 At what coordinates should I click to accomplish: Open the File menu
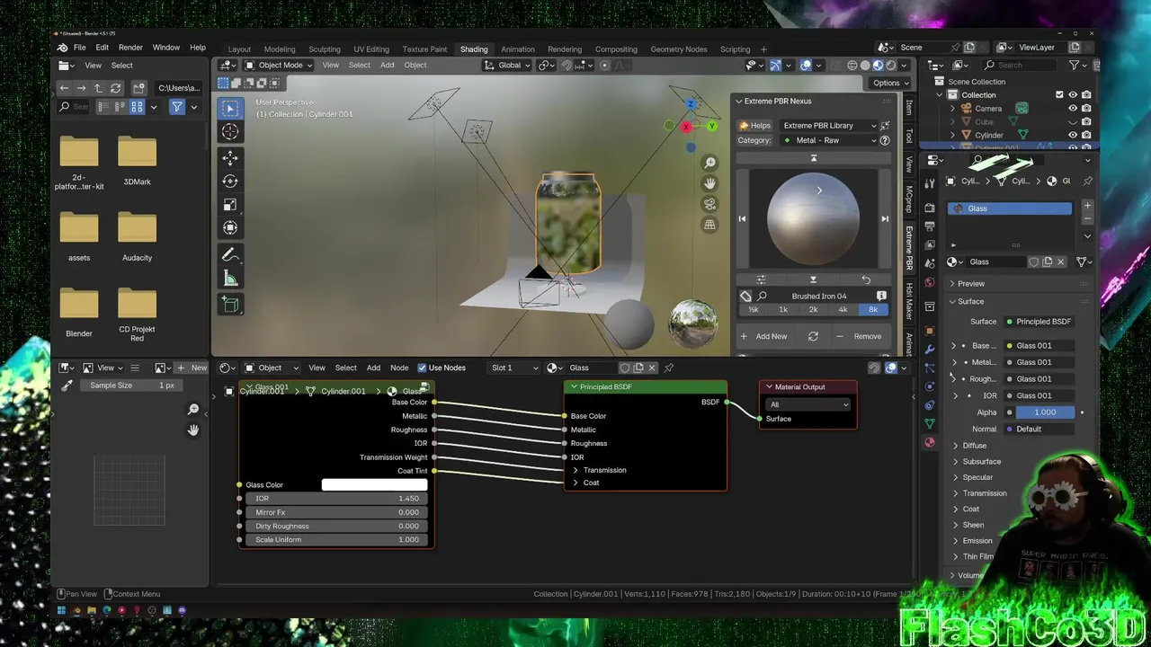point(79,48)
